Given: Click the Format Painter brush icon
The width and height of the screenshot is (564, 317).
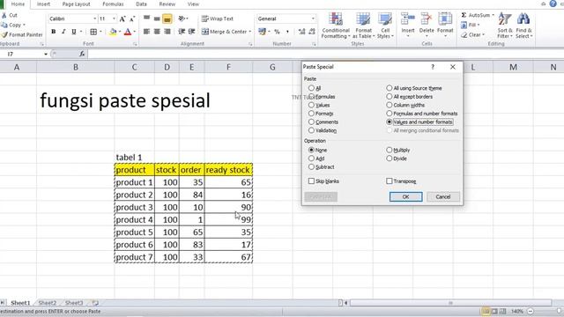Looking at the screenshot, I should tap(4, 35).
